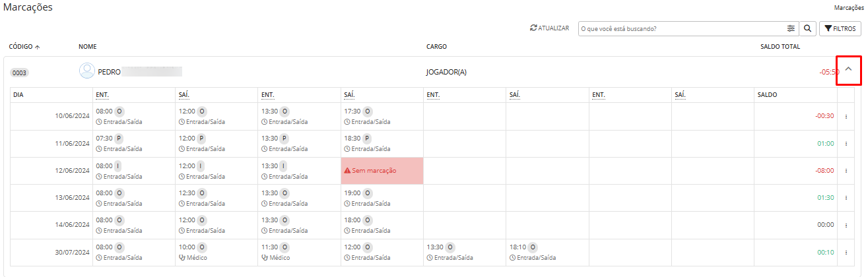Open three-dot menu for 30/07/2024 row

(846, 253)
